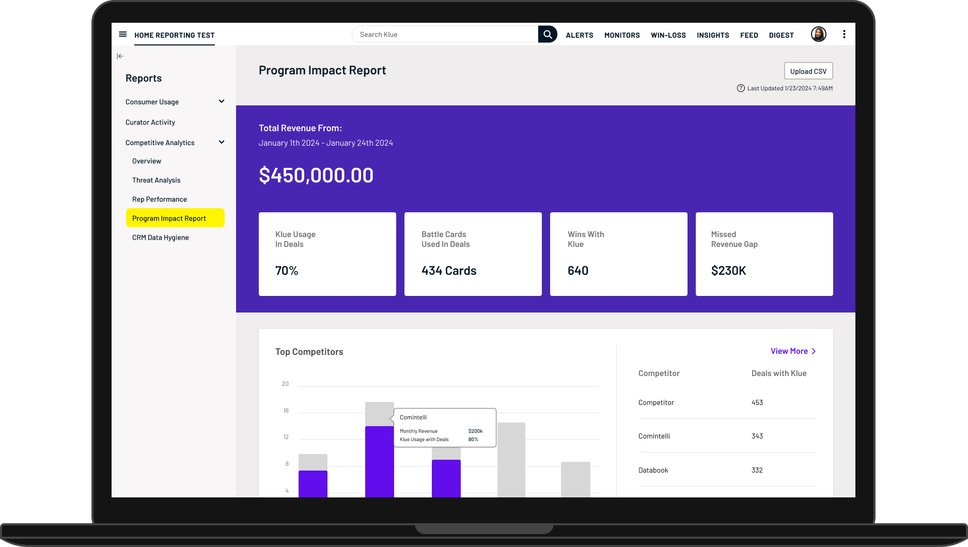Viewport: 968px width, 547px height.
Task: Focus the Search Klue input field
Action: point(445,34)
